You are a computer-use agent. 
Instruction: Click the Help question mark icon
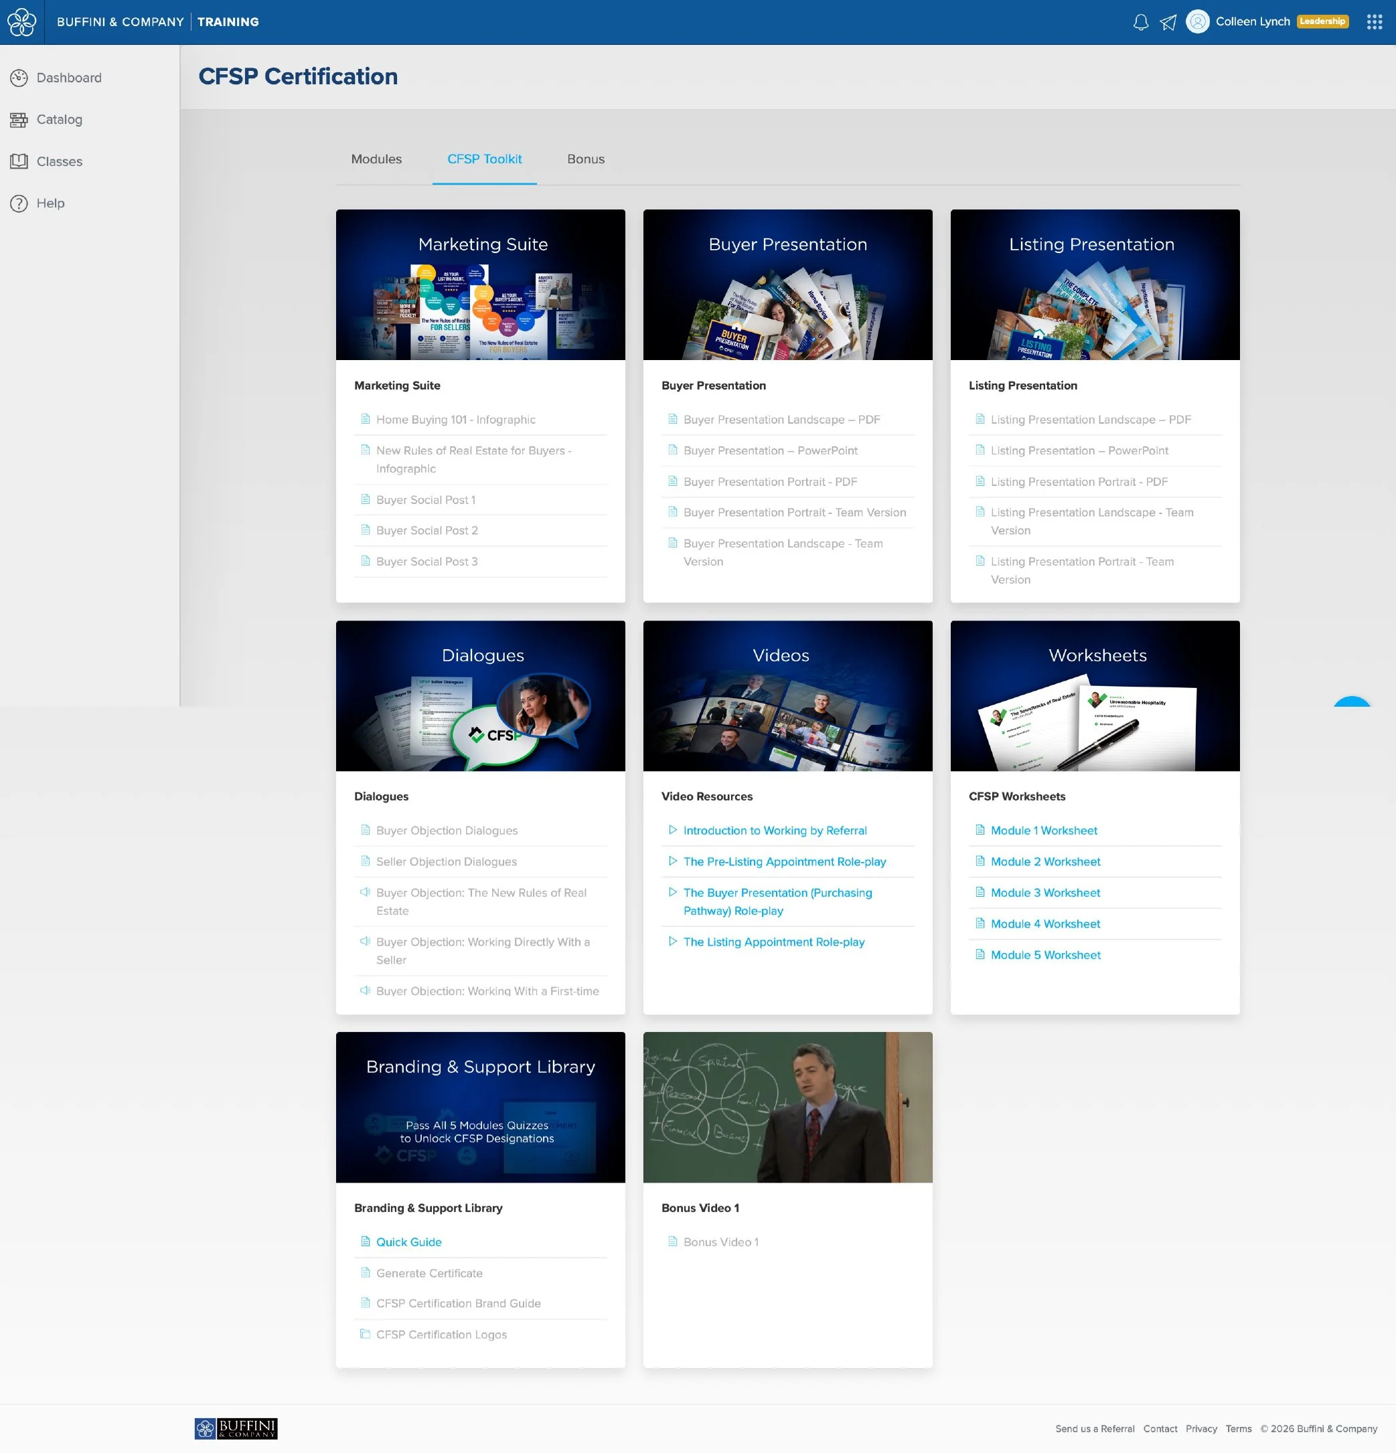click(19, 203)
